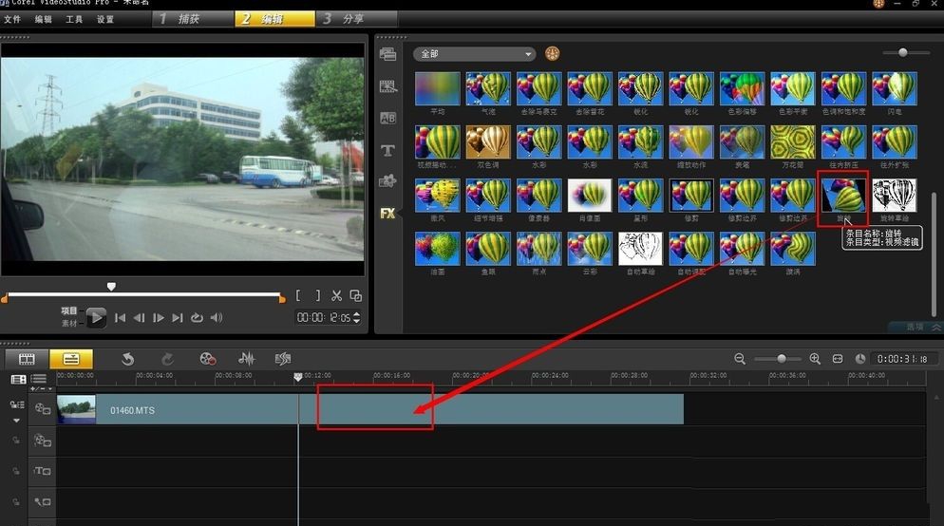Screen dimensions: 944x526
Task: Open the 文件 menu
Action: pyautogui.click(x=12, y=19)
